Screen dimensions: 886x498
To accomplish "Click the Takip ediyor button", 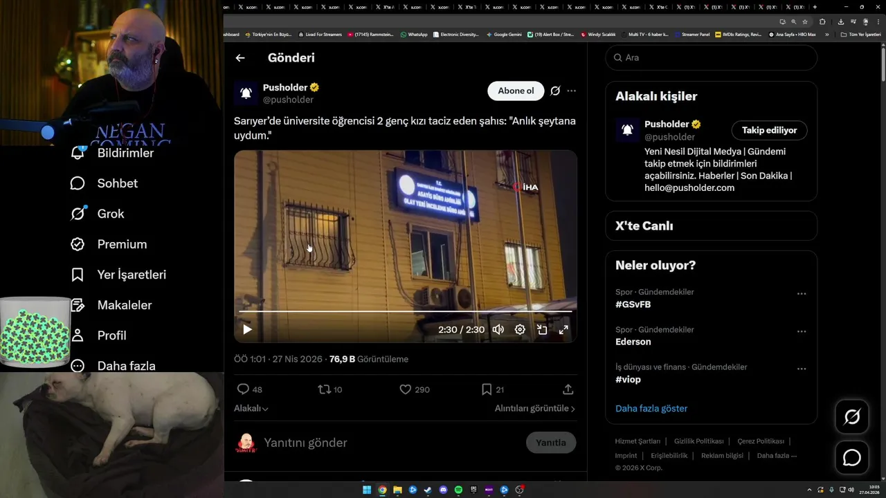I will coord(769,130).
